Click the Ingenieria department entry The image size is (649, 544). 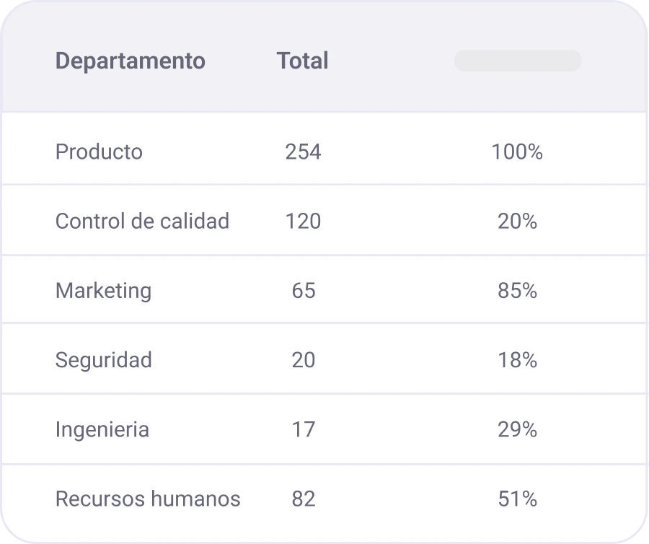click(x=102, y=429)
